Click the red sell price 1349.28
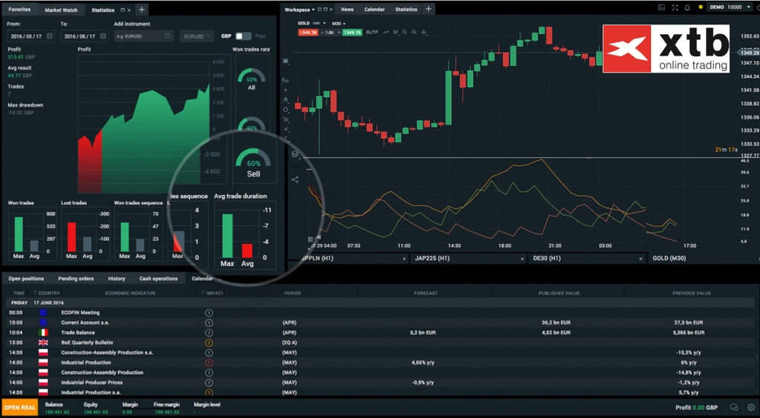 308,33
